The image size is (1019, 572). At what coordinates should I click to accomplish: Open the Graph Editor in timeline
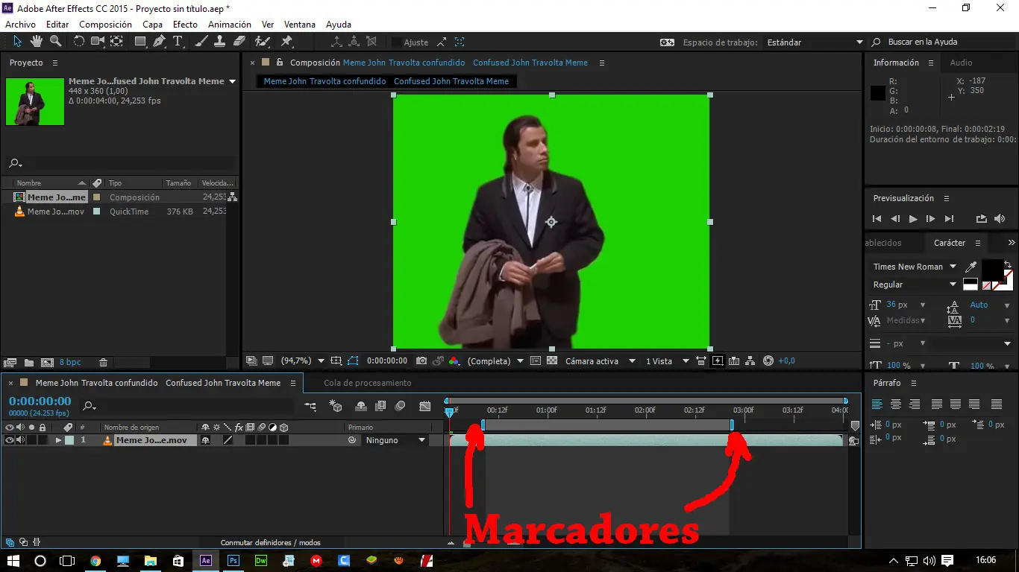(425, 406)
